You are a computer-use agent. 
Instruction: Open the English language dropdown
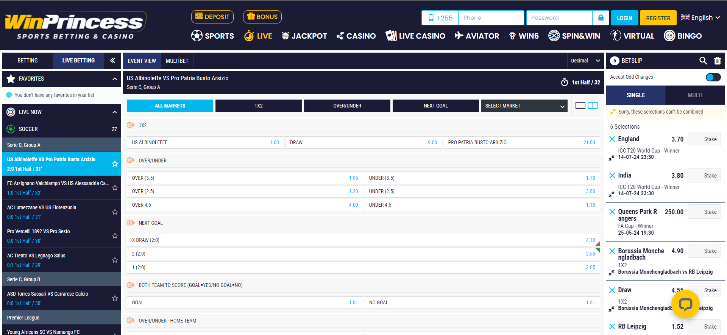pos(700,17)
